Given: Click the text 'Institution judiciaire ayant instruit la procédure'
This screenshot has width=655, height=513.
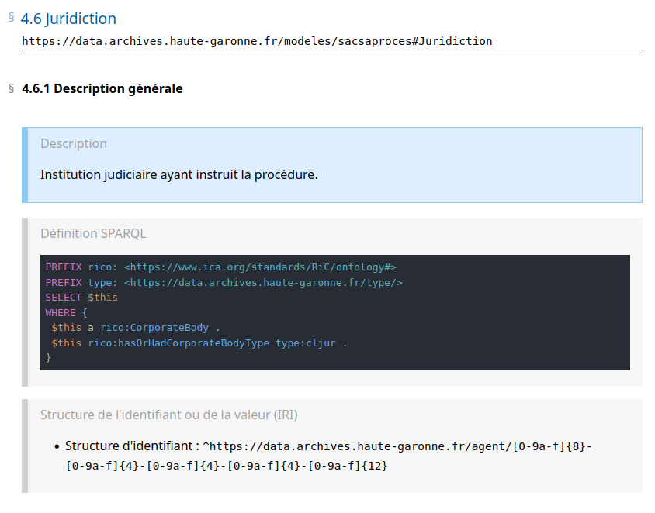Looking at the screenshot, I should tap(178, 174).
